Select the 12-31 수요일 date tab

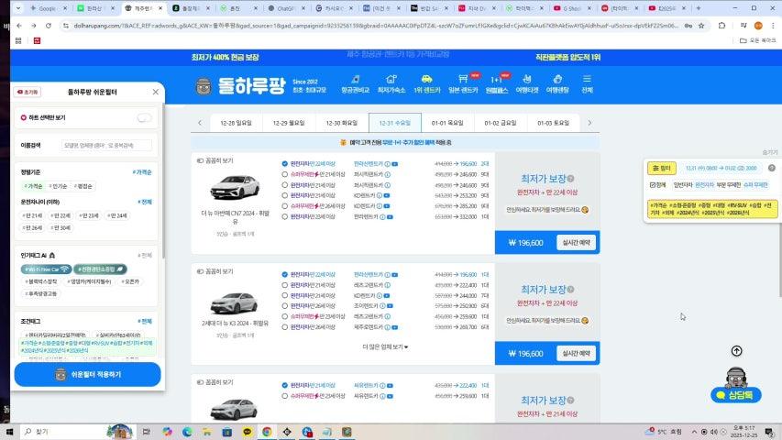point(395,123)
